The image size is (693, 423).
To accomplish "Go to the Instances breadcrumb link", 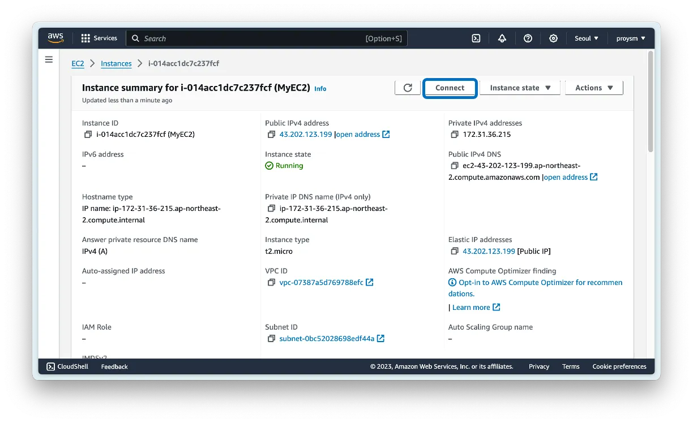I will click(116, 63).
